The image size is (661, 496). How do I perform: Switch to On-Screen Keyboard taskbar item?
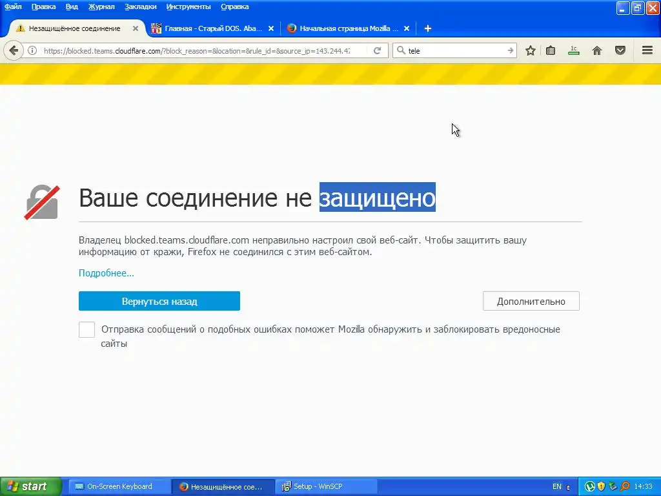click(119, 486)
